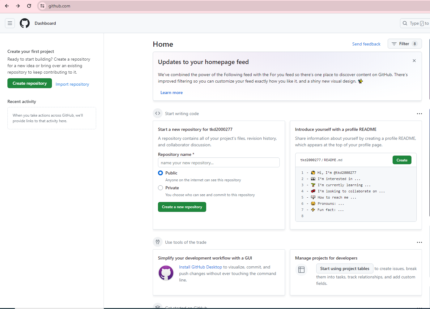This screenshot has height=309, width=430.
Task: Open the Send feedback link
Action: click(x=366, y=44)
